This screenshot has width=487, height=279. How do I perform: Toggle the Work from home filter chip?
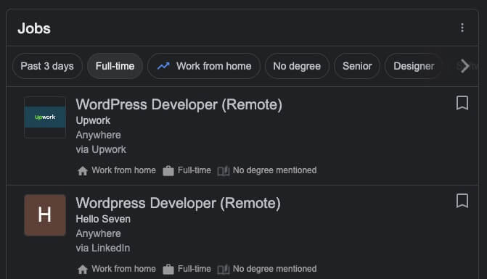tap(204, 66)
